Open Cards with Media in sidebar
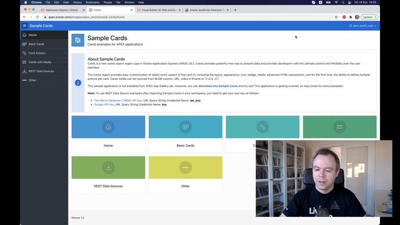This screenshot has height=225, width=400. 44,62
